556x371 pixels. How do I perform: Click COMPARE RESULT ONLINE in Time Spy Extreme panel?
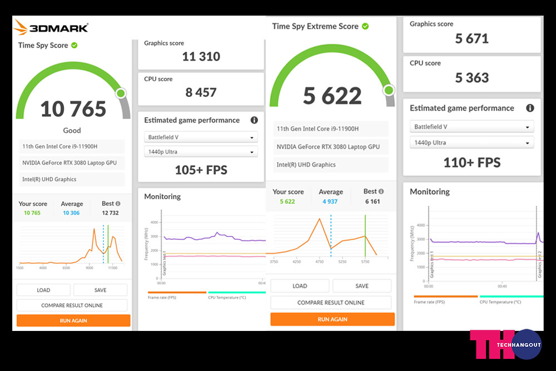point(331,303)
